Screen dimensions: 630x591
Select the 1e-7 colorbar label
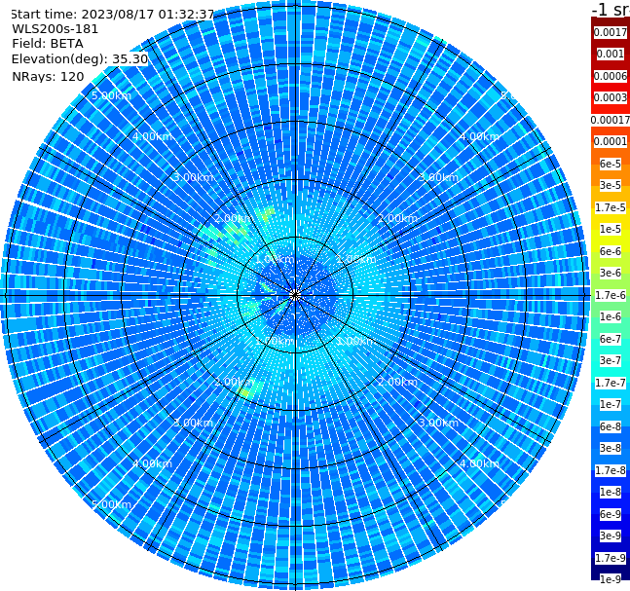[x=611, y=405]
